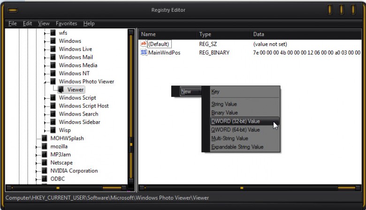This screenshot has width=366, height=210.
Task: Open the Edit menu
Action: pyautogui.click(x=27, y=23)
